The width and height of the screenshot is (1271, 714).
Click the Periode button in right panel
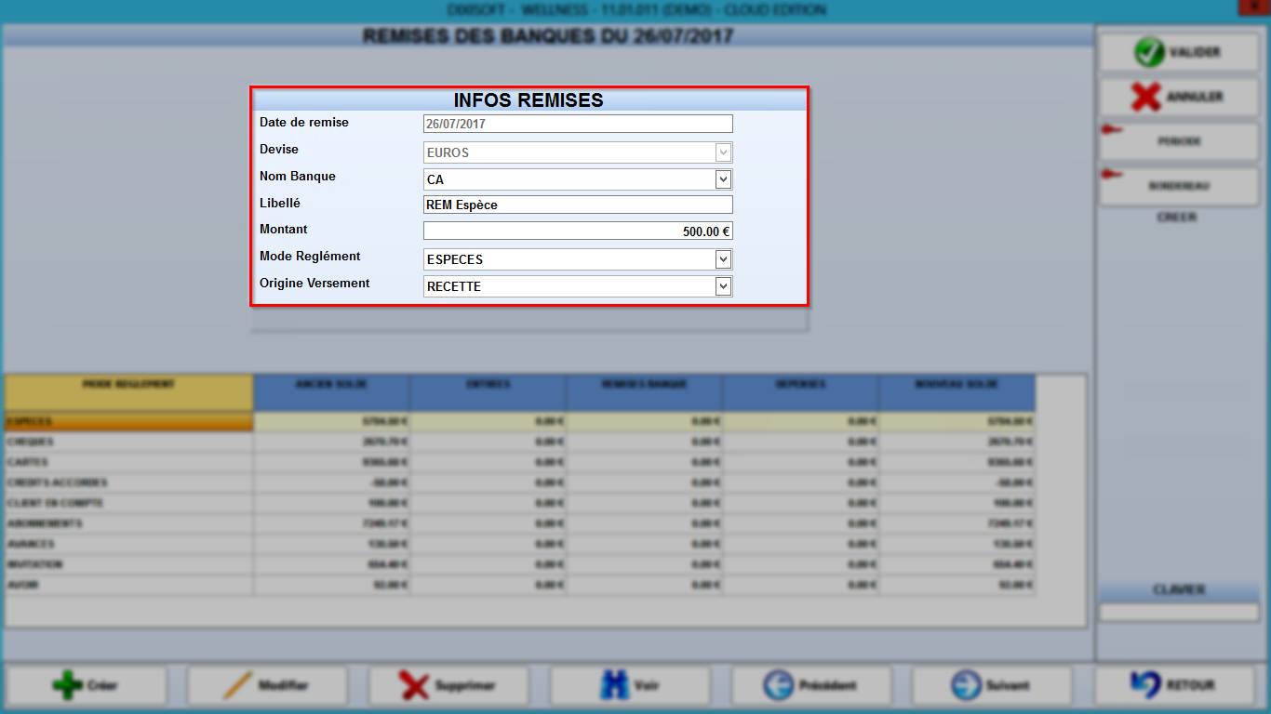click(1178, 141)
